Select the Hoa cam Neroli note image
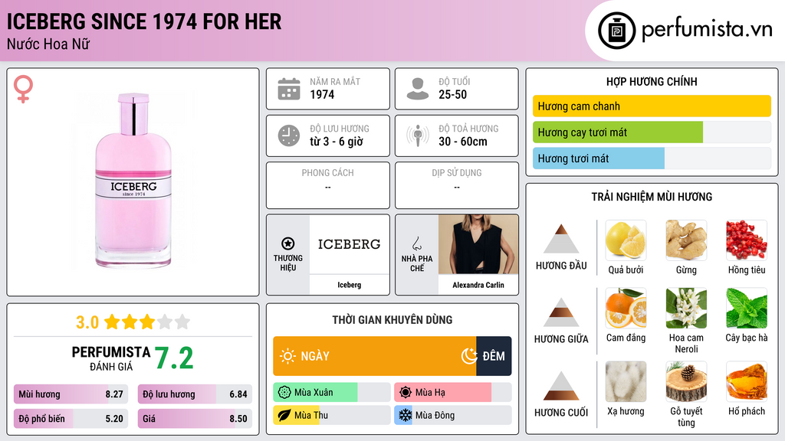 point(686,308)
